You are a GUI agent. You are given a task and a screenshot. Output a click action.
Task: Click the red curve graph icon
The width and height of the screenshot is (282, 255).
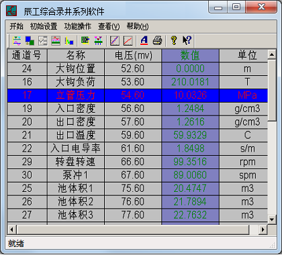(x=128, y=41)
